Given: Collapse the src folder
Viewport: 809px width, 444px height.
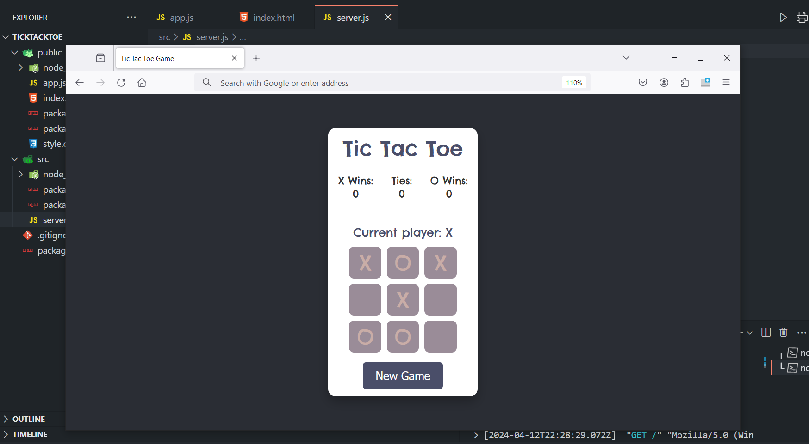Looking at the screenshot, I should pos(15,159).
